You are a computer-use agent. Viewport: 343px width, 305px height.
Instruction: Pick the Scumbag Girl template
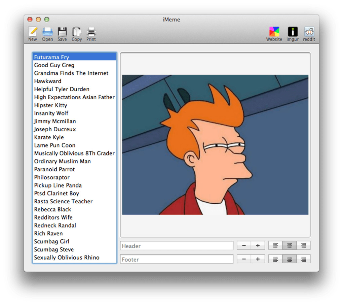point(75,241)
